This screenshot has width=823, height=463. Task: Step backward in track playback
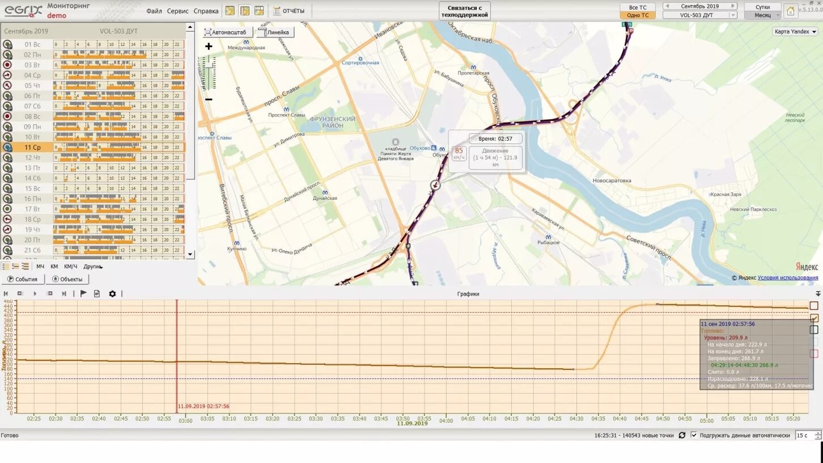coord(20,293)
